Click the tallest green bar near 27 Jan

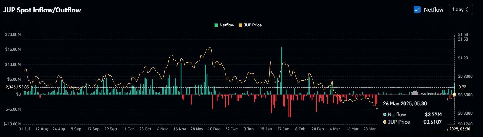282,69
